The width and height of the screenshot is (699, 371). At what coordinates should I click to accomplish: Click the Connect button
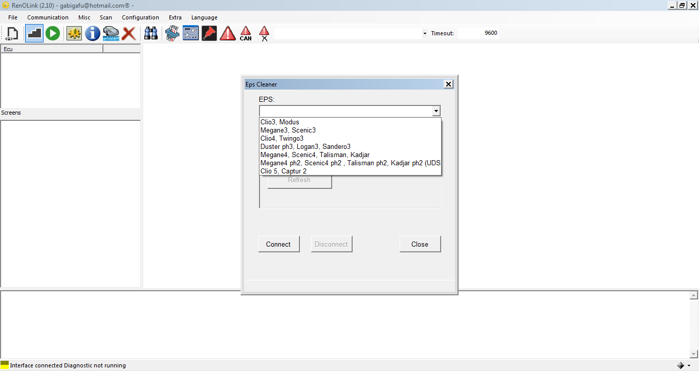click(x=278, y=244)
